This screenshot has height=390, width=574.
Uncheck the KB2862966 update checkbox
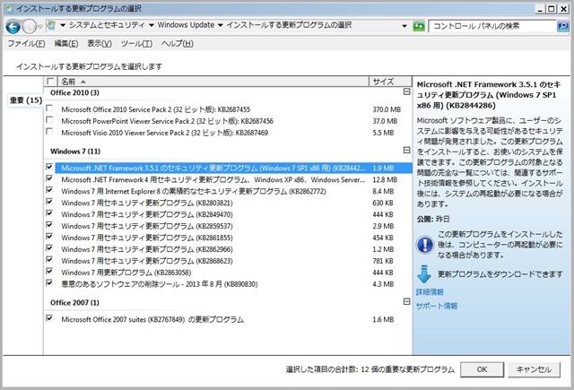[49, 248]
